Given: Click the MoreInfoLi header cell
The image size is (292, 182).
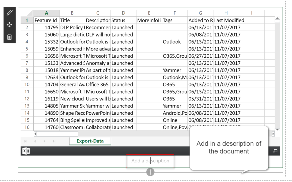Looking at the screenshot, I should pyautogui.click(x=149, y=20).
